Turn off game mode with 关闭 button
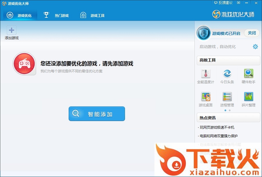Screen dimensions: 262x177 pos(252,33)
